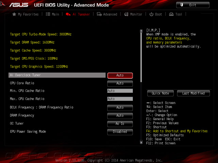This screenshot has height=163, width=218.
Task: Click the Version 2.10.1208 copyright text
Action: click(x=109, y=160)
